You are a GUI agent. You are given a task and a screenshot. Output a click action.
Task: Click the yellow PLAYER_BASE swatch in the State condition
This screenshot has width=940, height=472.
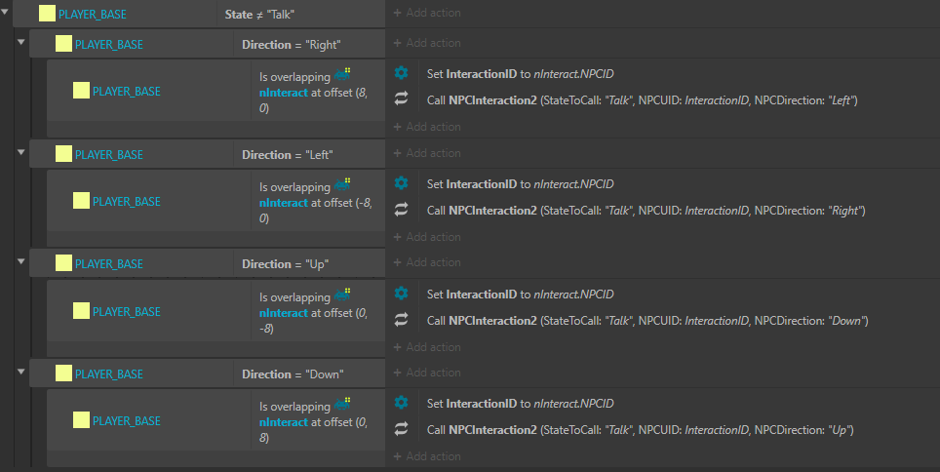(48, 14)
